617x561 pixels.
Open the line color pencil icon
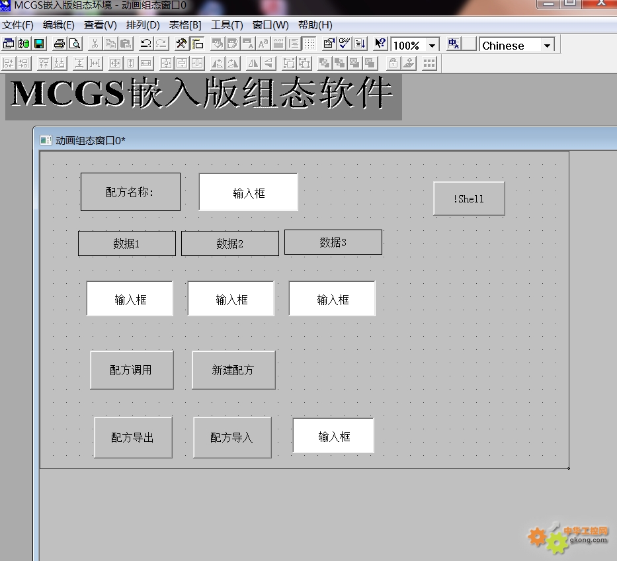click(233, 44)
